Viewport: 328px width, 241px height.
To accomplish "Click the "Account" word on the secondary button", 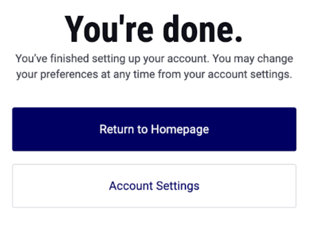I will click(131, 186).
